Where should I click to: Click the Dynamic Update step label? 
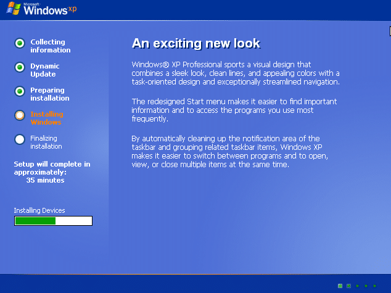point(45,70)
